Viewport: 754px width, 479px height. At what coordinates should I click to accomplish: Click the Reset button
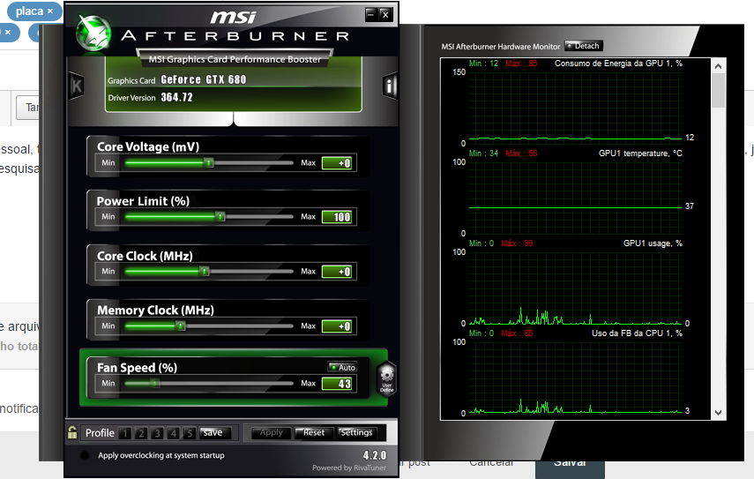(x=314, y=433)
